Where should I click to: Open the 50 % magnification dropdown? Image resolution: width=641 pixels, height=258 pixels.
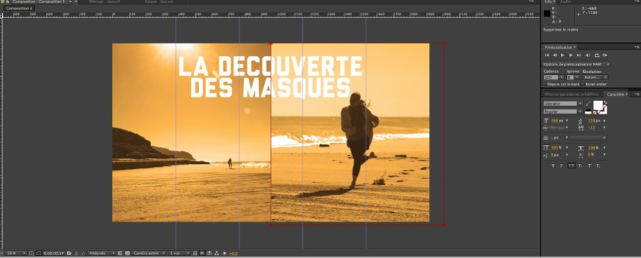[x=15, y=253]
